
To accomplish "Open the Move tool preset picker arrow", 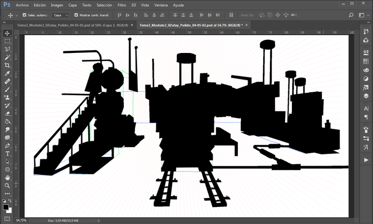I will [x=17, y=15].
